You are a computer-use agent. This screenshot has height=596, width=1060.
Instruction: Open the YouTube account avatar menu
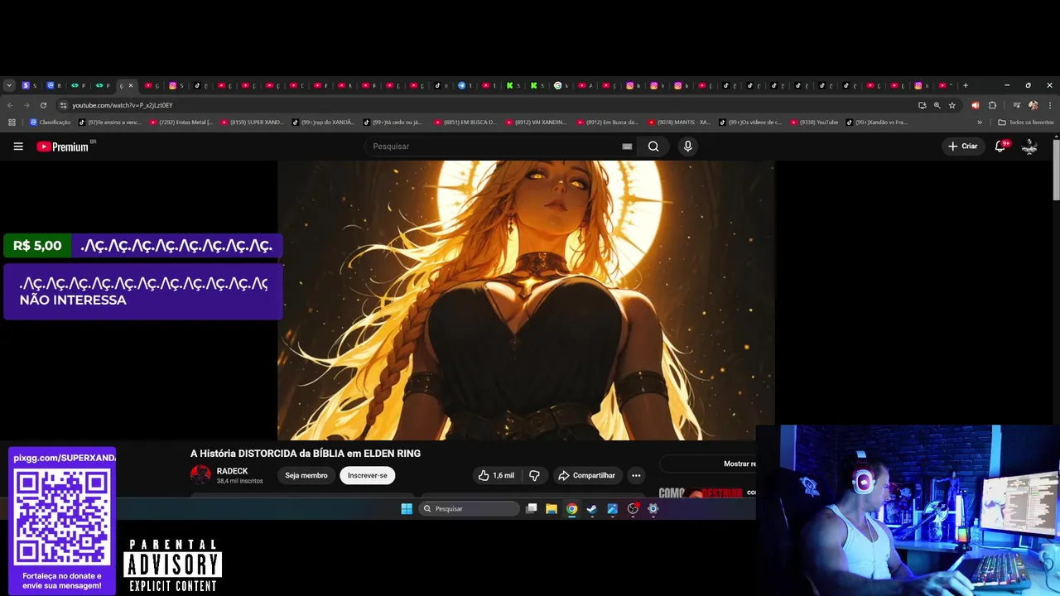coord(1029,147)
